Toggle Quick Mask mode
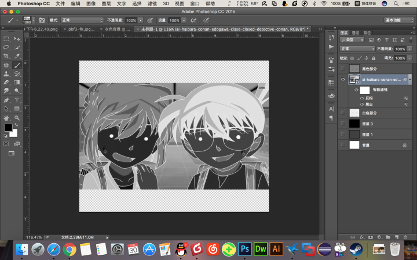This screenshot has height=260, width=417. [x=6, y=144]
